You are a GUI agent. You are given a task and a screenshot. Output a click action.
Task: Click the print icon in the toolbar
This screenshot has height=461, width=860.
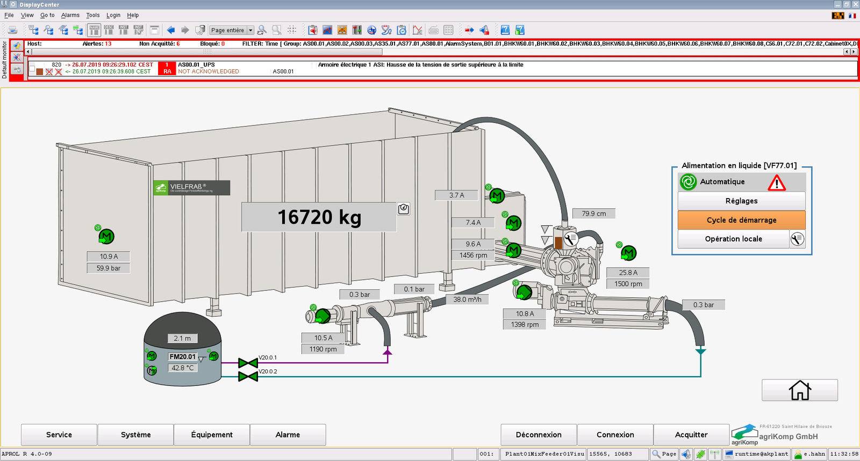(x=13, y=30)
